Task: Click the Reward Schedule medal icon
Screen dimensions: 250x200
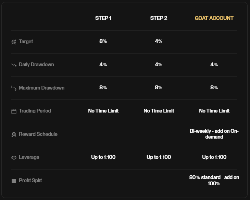Action: (14, 134)
